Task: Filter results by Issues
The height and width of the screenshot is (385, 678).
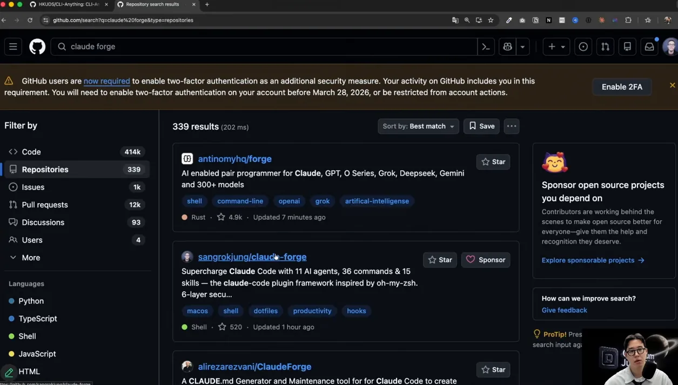Action: [x=77, y=187]
